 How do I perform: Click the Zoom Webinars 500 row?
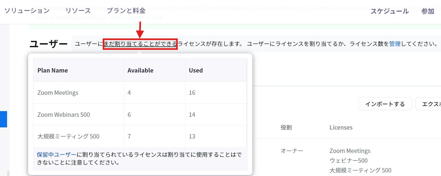(140, 115)
